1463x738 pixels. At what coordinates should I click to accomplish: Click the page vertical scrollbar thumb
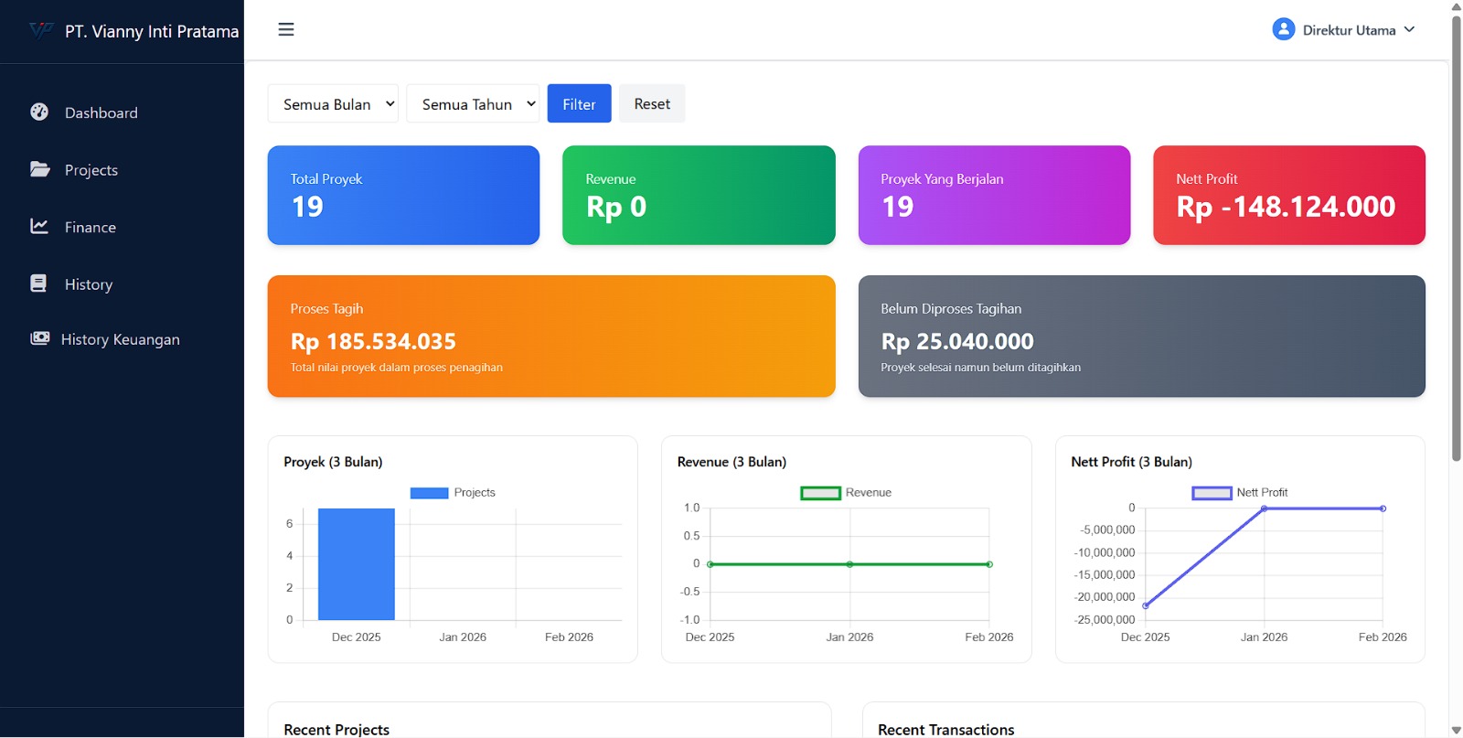click(x=1456, y=238)
